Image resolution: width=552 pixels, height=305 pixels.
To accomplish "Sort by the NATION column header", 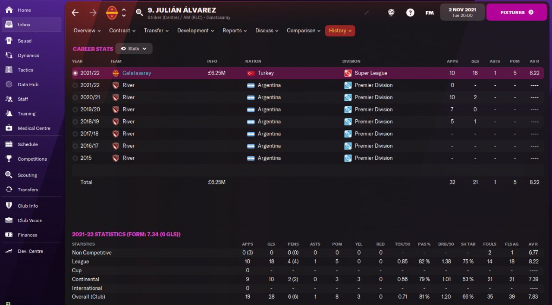I will tap(253, 61).
